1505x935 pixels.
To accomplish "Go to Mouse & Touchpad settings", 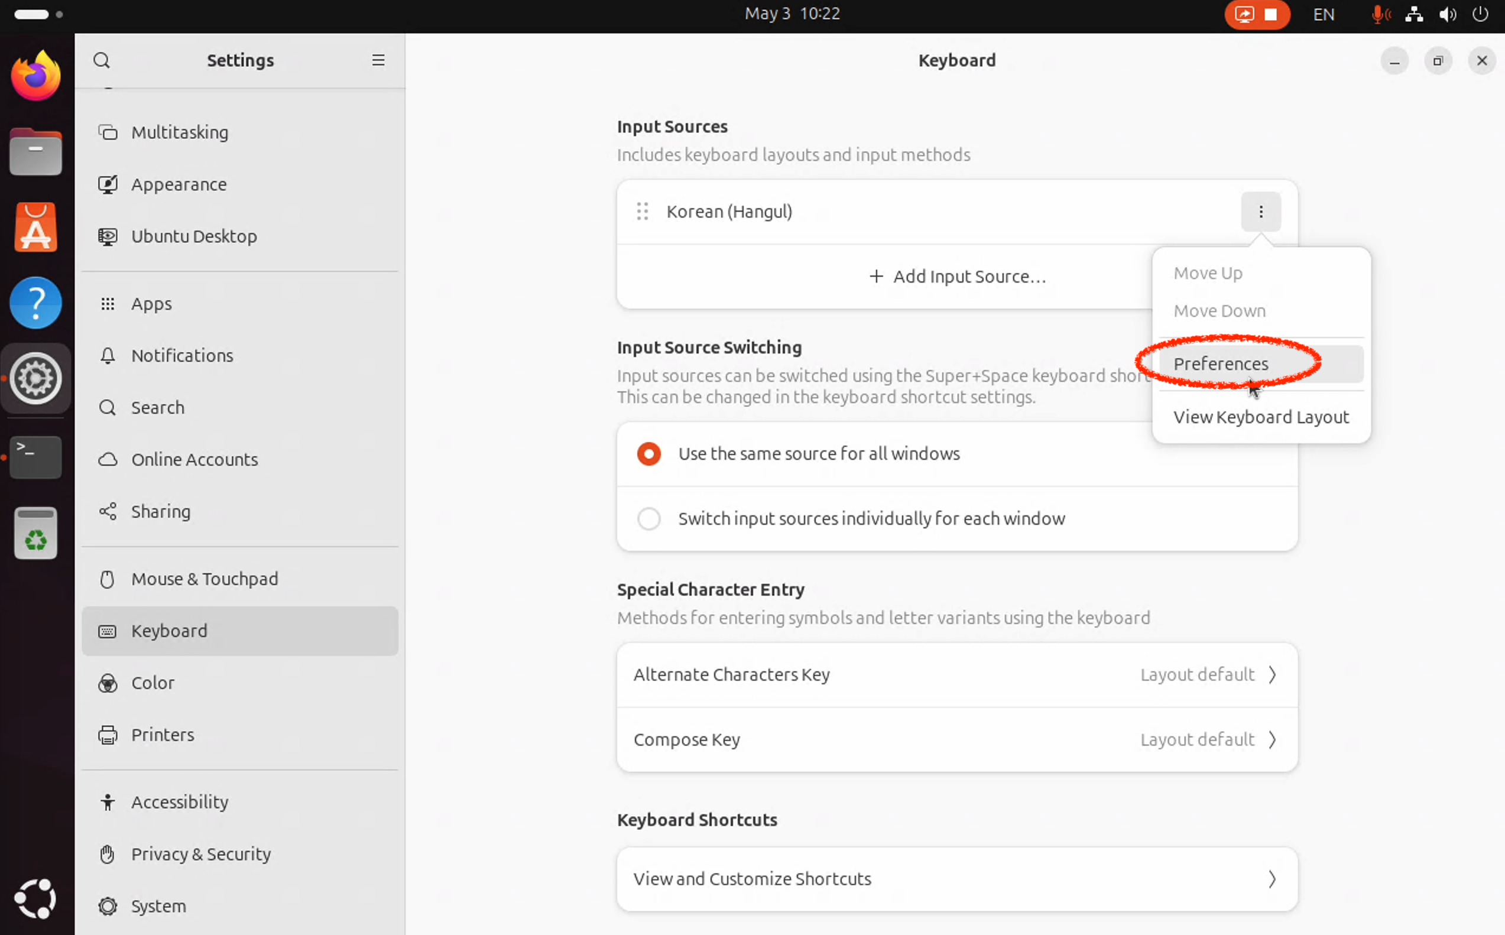I will pos(204,579).
